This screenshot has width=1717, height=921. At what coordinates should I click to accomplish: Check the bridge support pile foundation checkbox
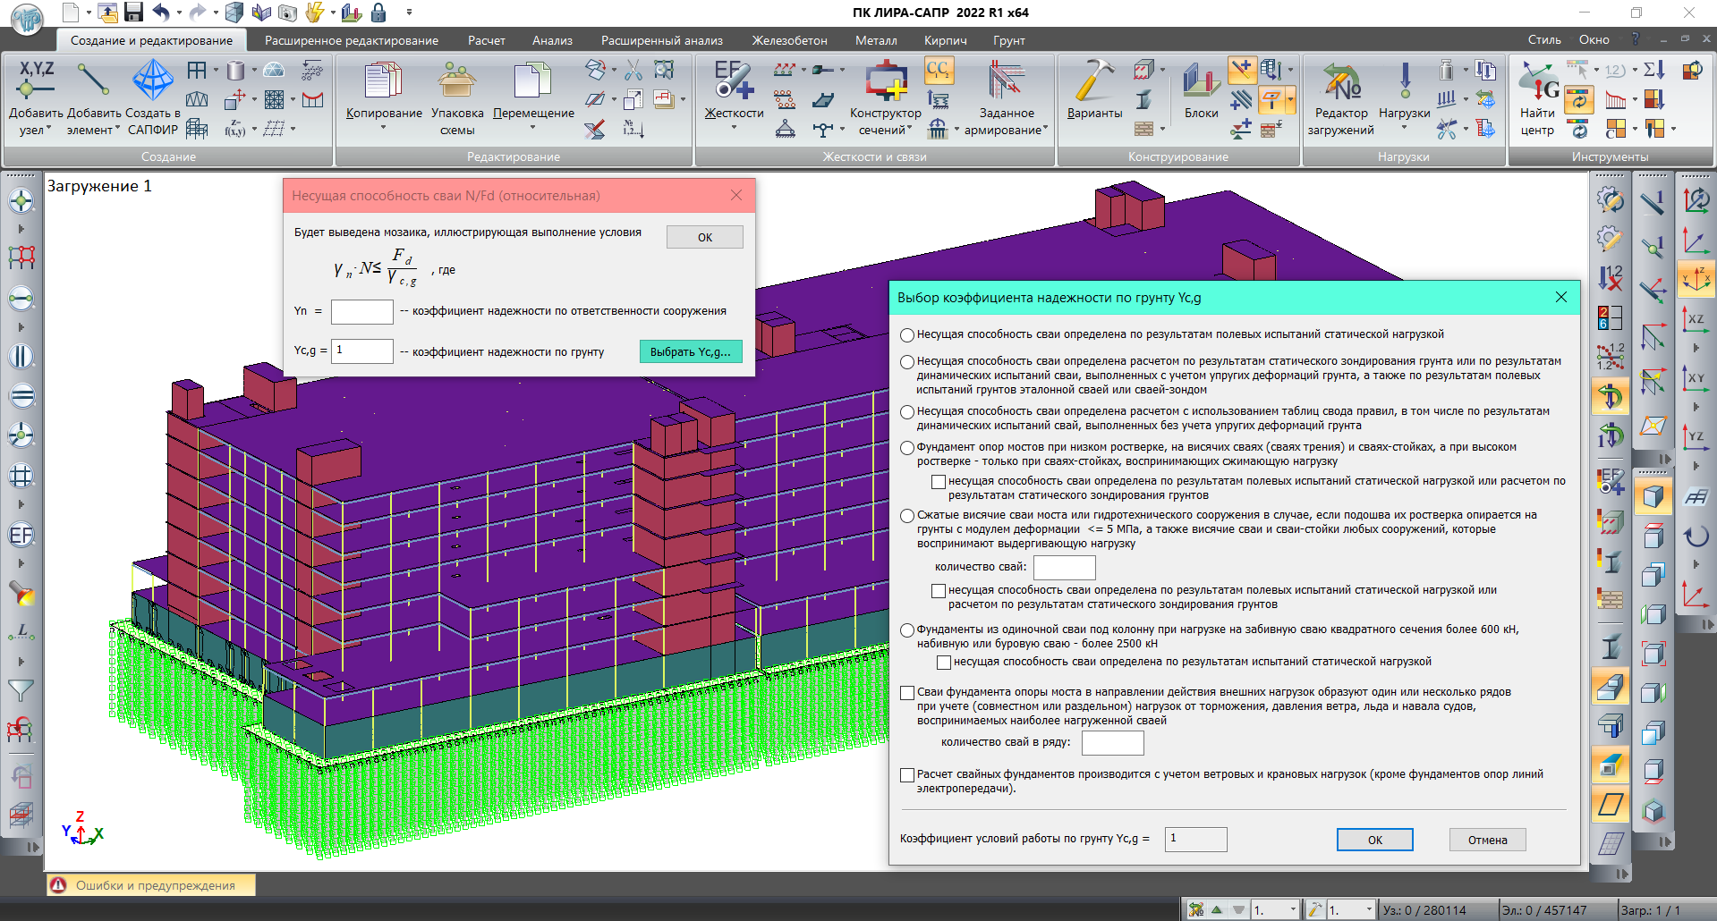pyautogui.click(x=907, y=693)
